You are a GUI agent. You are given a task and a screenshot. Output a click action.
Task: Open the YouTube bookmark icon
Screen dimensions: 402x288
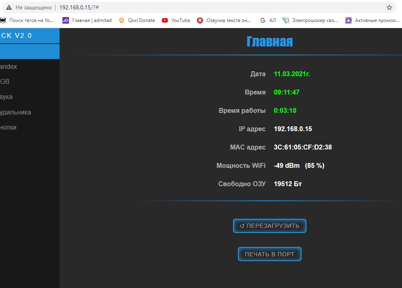165,20
